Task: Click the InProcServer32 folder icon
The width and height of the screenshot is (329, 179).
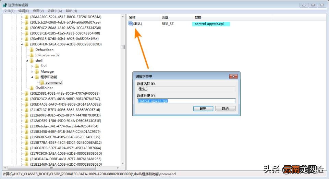Action: (x=32, y=55)
